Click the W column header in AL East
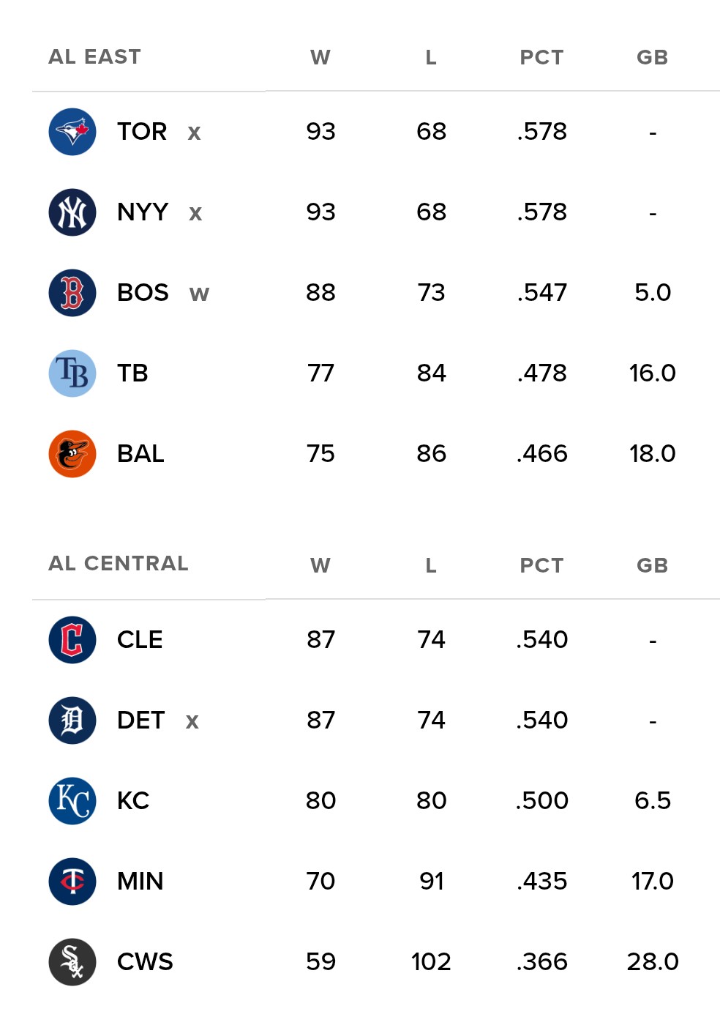 [x=320, y=58]
